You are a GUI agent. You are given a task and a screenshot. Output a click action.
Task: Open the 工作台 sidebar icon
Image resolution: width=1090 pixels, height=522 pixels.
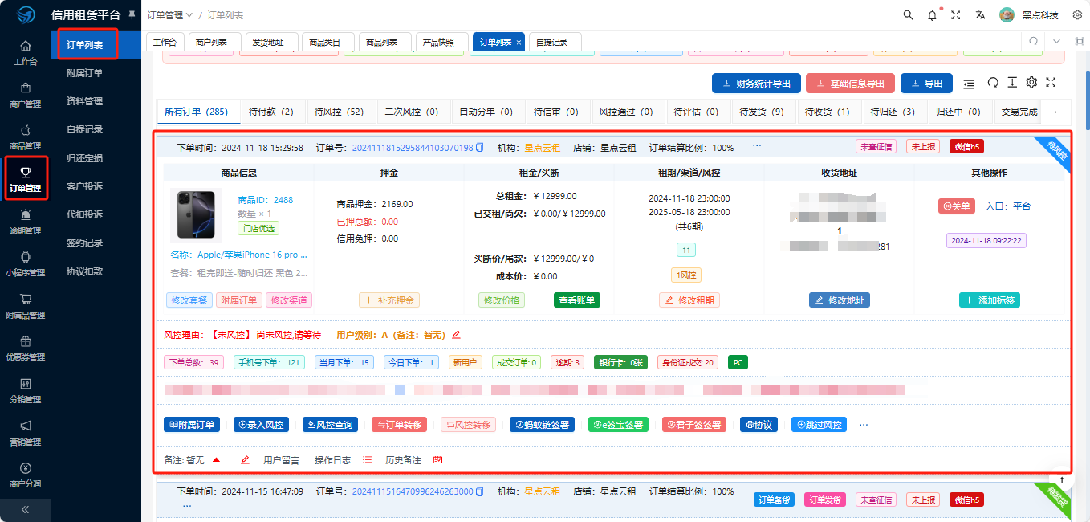click(x=25, y=52)
